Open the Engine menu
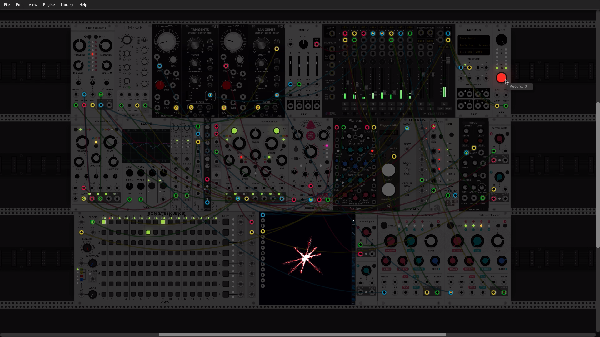 [49, 5]
